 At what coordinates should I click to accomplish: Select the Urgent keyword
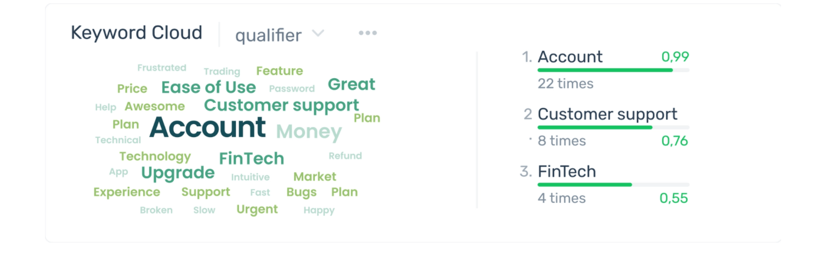click(x=257, y=209)
